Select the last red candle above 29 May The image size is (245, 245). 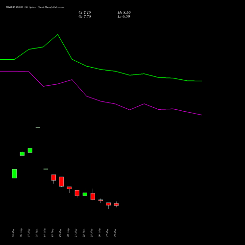pos(116,204)
